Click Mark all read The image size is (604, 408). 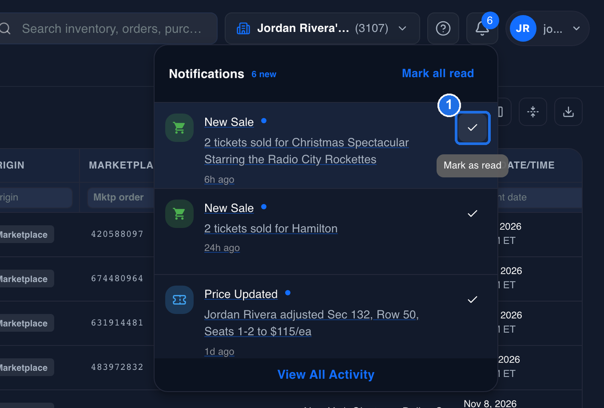[438, 73]
